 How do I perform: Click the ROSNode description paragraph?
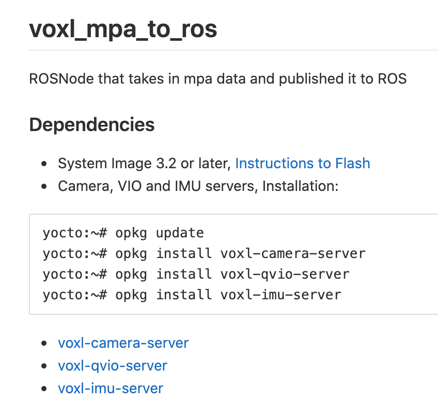(218, 78)
